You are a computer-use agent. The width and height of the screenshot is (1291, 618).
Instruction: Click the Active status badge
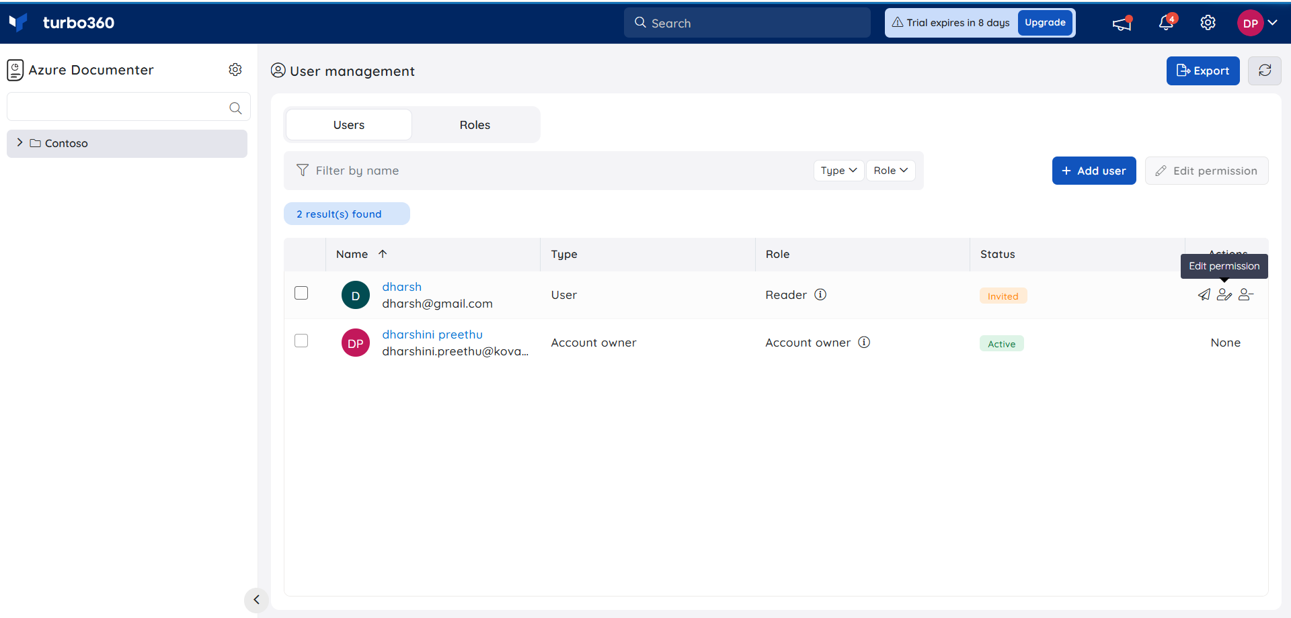click(1001, 344)
